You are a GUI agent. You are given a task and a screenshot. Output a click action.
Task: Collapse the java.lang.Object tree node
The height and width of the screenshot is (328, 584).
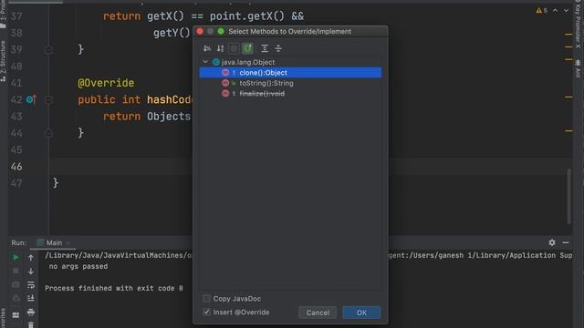point(205,62)
